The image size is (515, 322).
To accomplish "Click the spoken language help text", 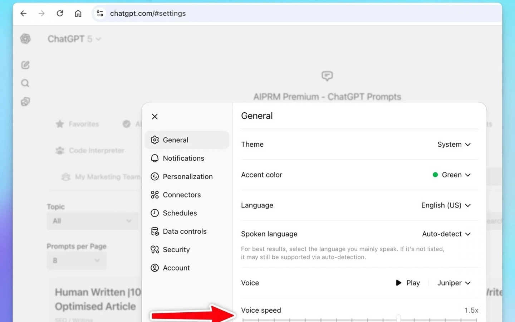I will click(343, 253).
